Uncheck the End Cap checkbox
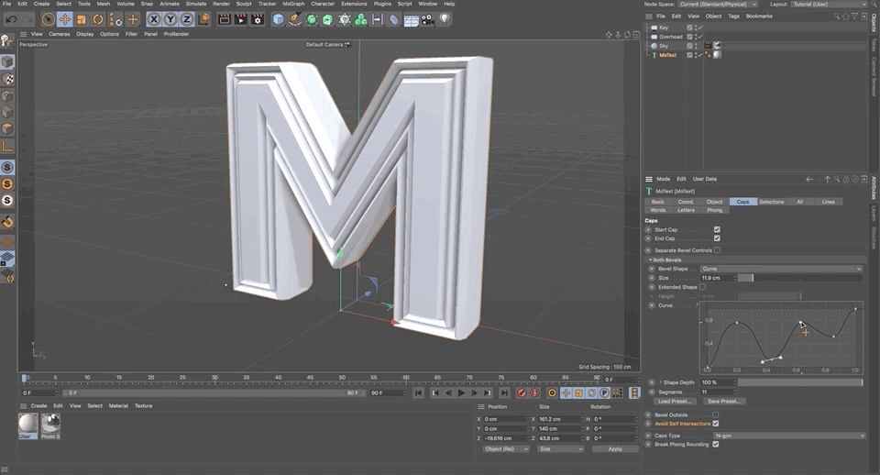The height and width of the screenshot is (475, 880). [717, 238]
